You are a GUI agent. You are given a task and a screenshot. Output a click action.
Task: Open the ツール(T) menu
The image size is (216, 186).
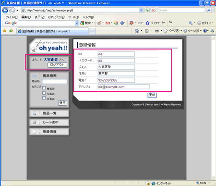point(73,17)
